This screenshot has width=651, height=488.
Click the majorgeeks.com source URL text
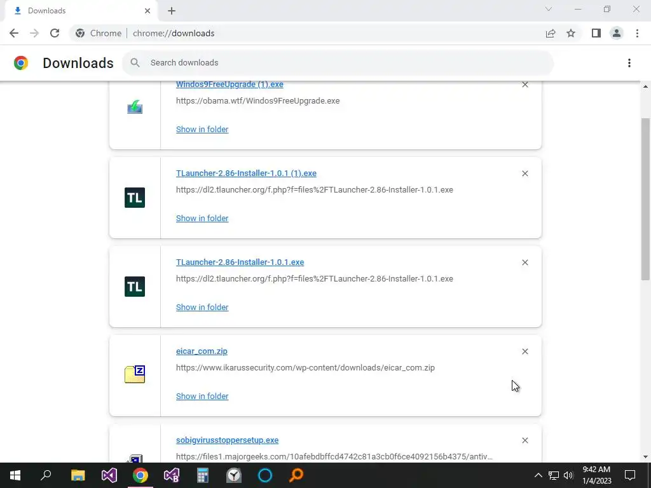coord(334,456)
